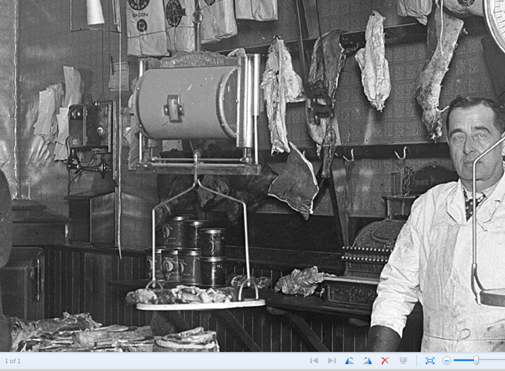The width and height of the screenshot is (505, 371).
Task: Click the "1 of 1" photo counter
Action: 13,361
